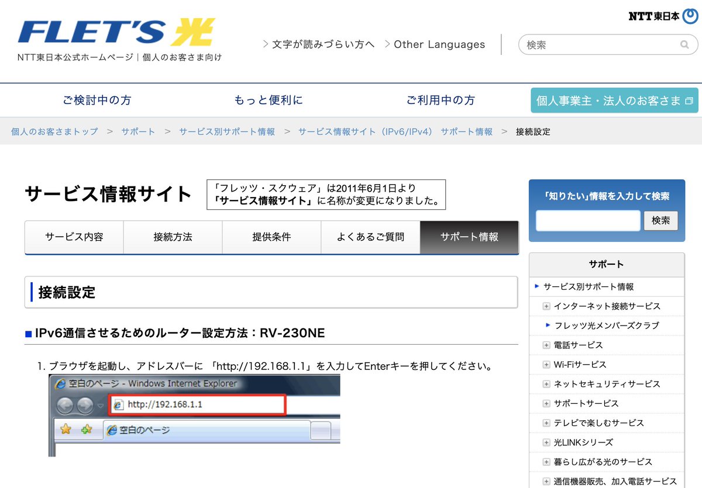Click the 「知りたい」情報 search input field
The height and width of the screenshot is (488, 702).
coord(588,221)
